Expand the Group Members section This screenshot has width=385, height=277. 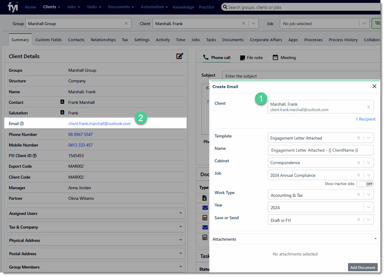tap(96, 267)
